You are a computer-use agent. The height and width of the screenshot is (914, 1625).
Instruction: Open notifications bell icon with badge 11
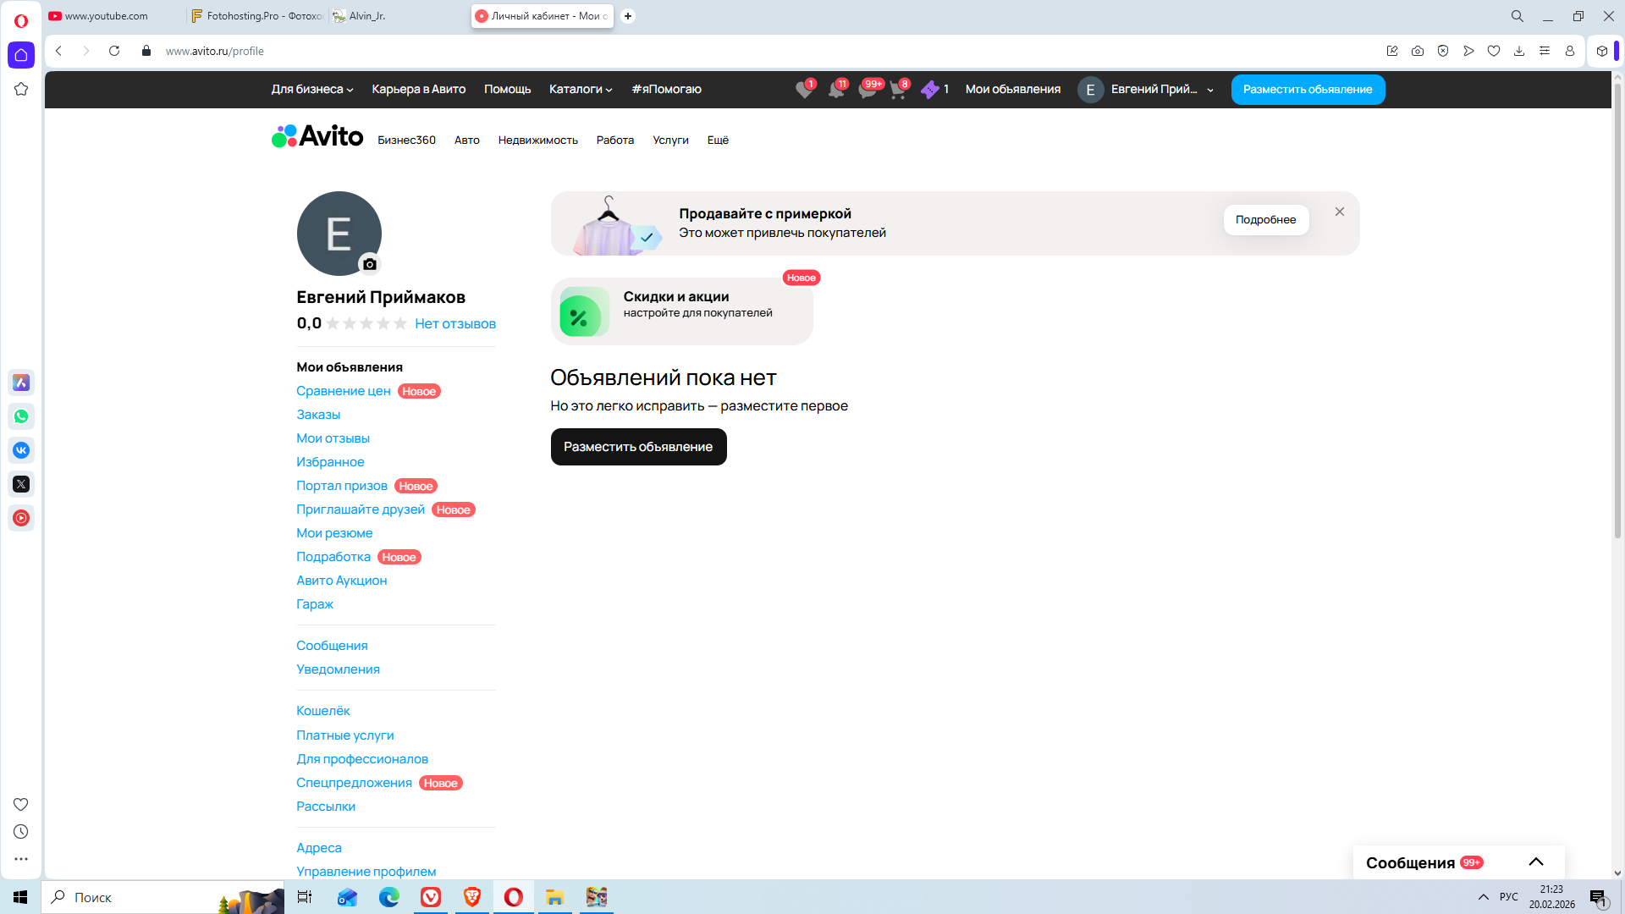point(835,91)
